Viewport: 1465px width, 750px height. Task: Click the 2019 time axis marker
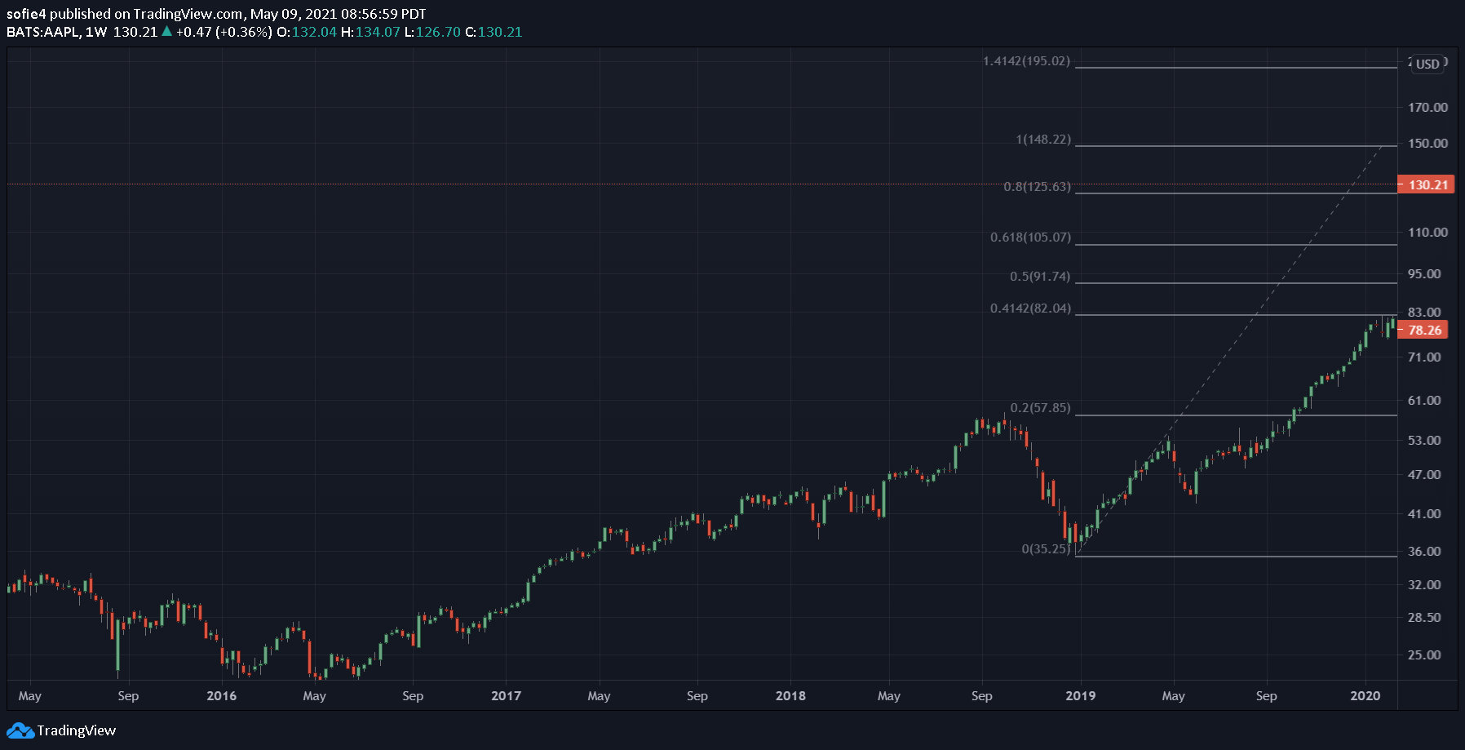(1081, 695)
